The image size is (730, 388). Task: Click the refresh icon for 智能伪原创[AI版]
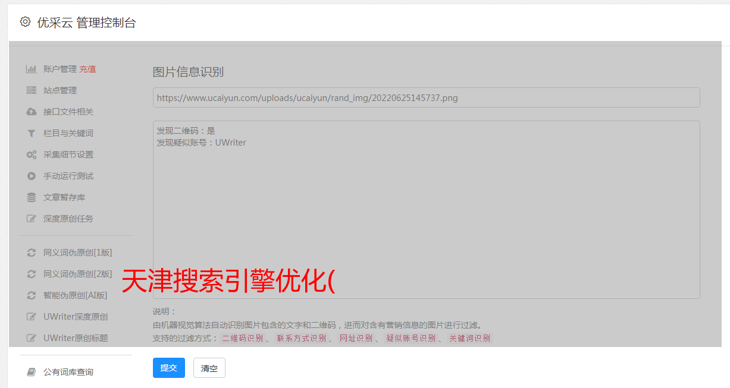pos(32,295)
